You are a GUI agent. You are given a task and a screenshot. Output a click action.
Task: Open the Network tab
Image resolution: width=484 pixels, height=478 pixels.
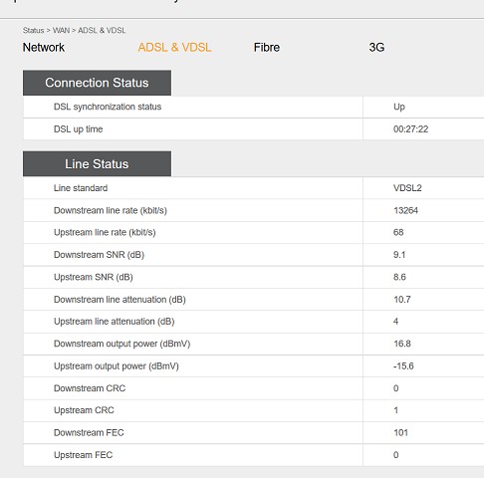44,48
